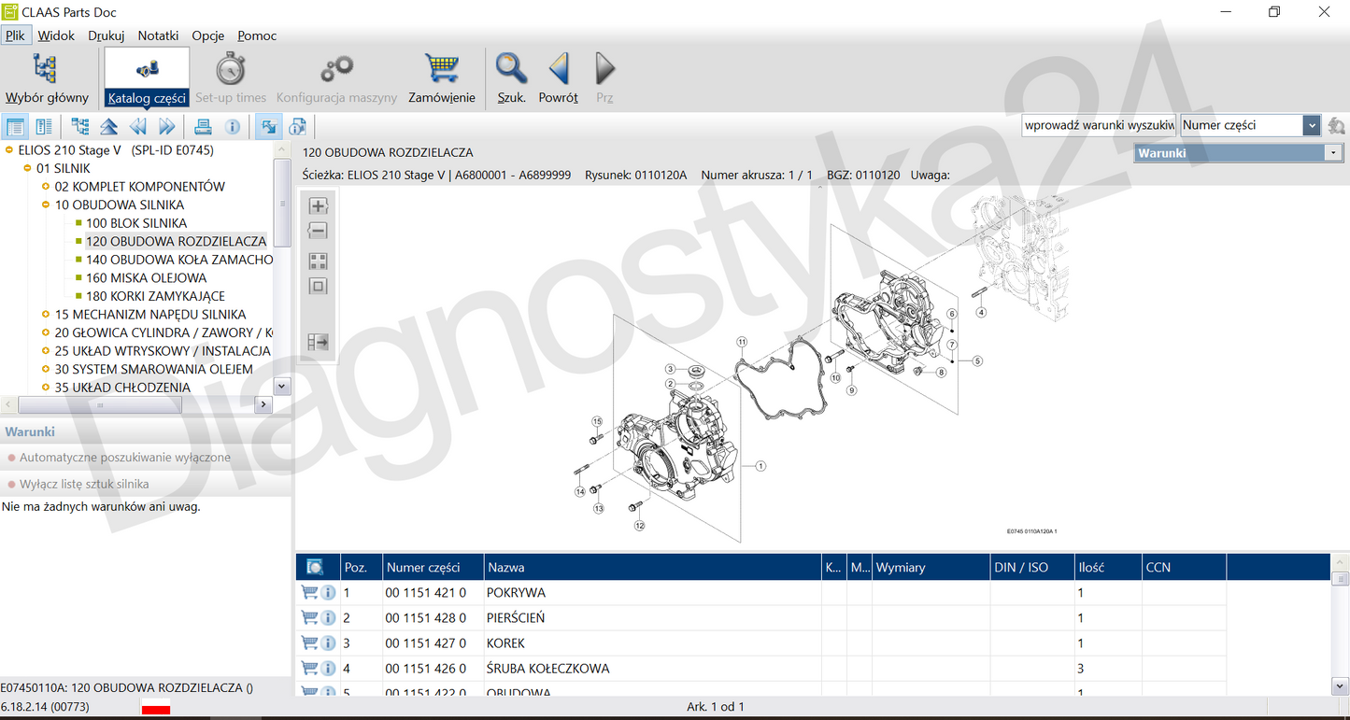Expand 25 UKŁAD WTRYSKOWY node

click(x=46, y=351)
